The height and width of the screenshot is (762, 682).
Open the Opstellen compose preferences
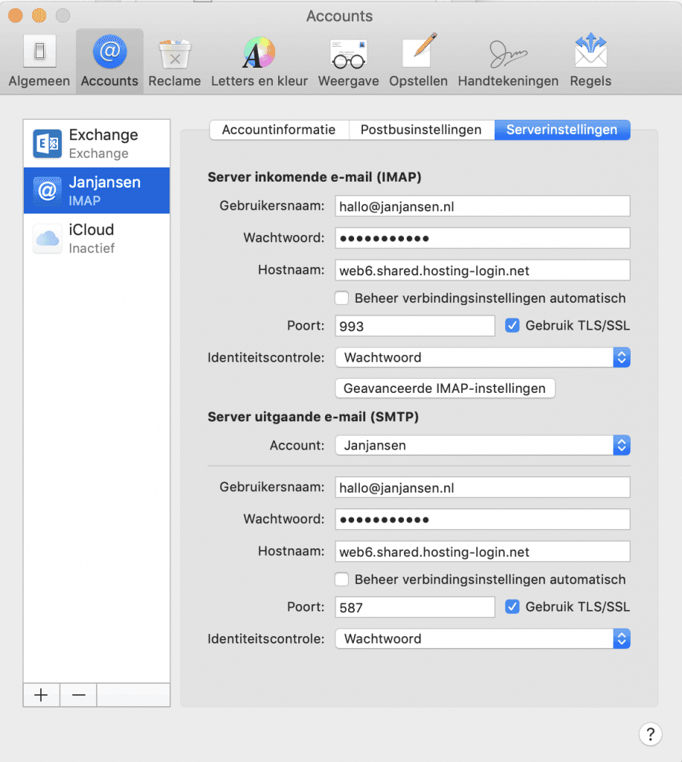418,63
